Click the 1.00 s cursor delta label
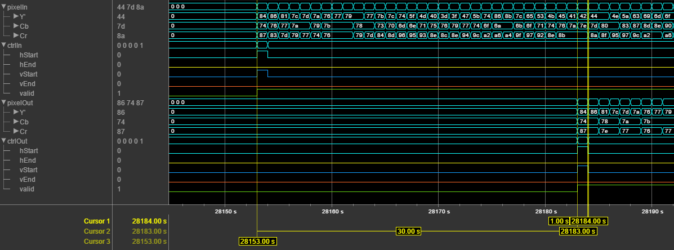Image resolution: width=674 pixels, height=250 pixels. tap(559, 221)
